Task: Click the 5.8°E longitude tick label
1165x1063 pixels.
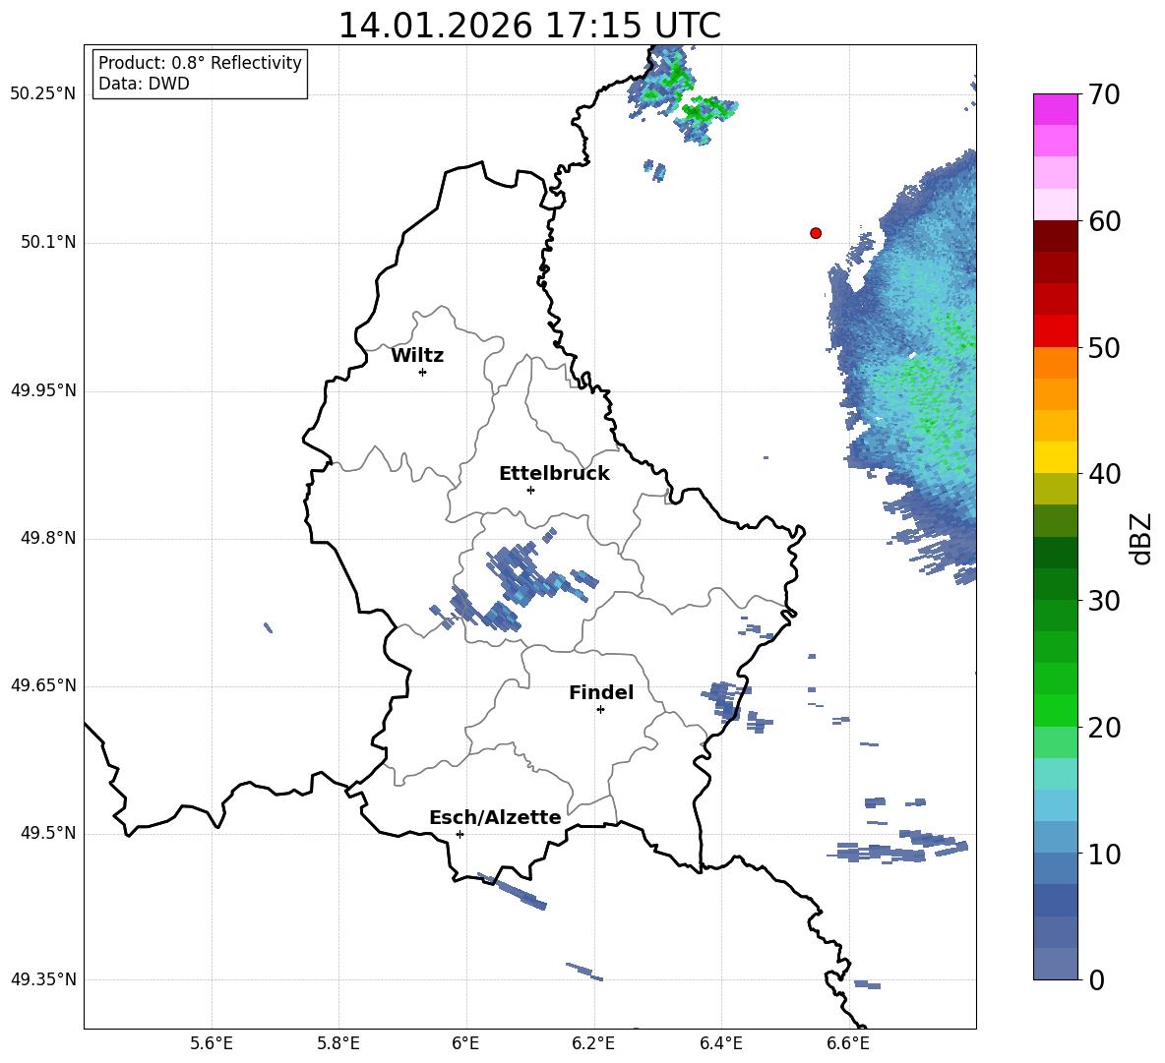Action: 338,1043
